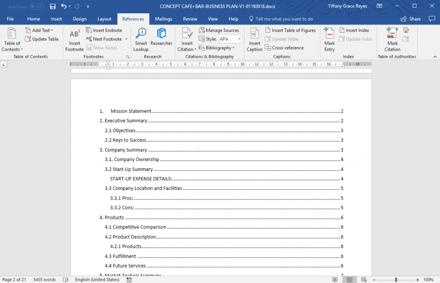
Task: Change the citation Style from APA
Action: (x=230, y=39)
